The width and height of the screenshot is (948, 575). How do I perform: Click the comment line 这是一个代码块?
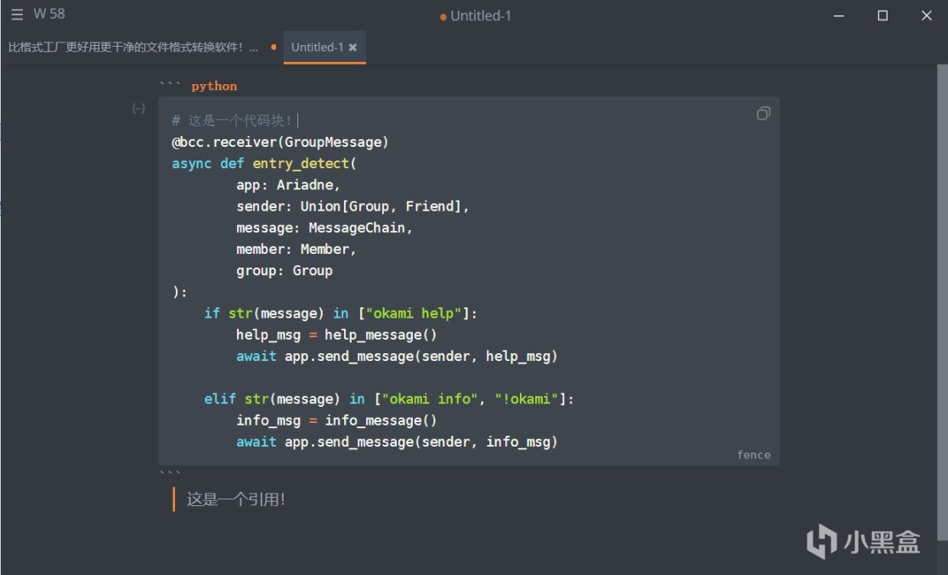232,121
